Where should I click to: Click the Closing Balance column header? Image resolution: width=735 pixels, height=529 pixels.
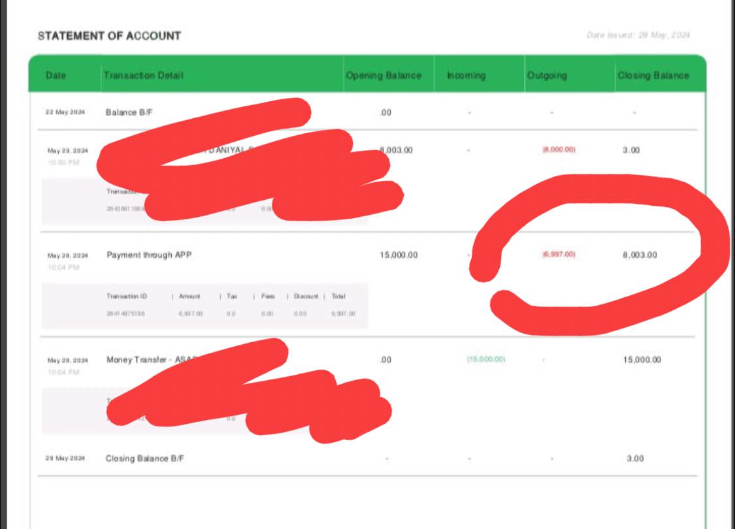[x=653, y=76]
